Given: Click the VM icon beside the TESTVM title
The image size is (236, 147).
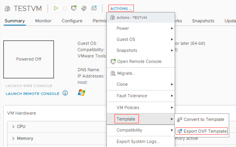Looking at the screenshot, I should coord(7,9).
